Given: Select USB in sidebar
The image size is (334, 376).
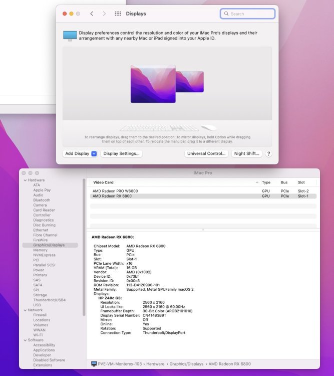Looking at the screenshot, I should tap(37, 305).
